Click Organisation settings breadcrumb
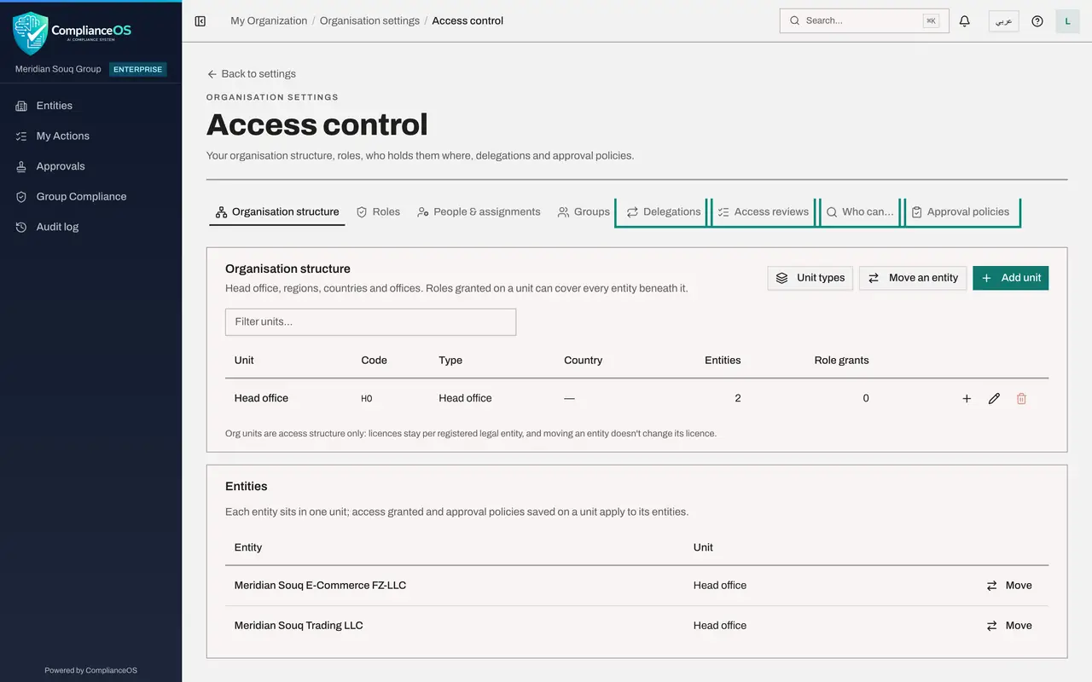 click(369, 21)
